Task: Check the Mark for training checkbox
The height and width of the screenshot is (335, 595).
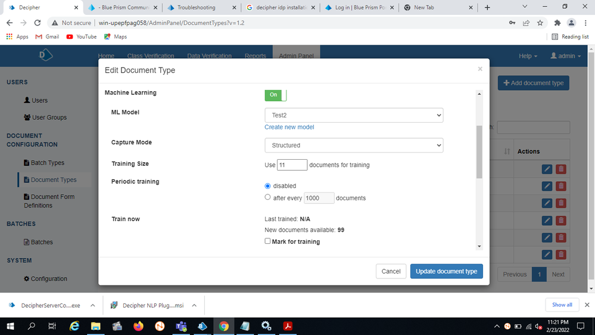Action: tap(267, 241)
